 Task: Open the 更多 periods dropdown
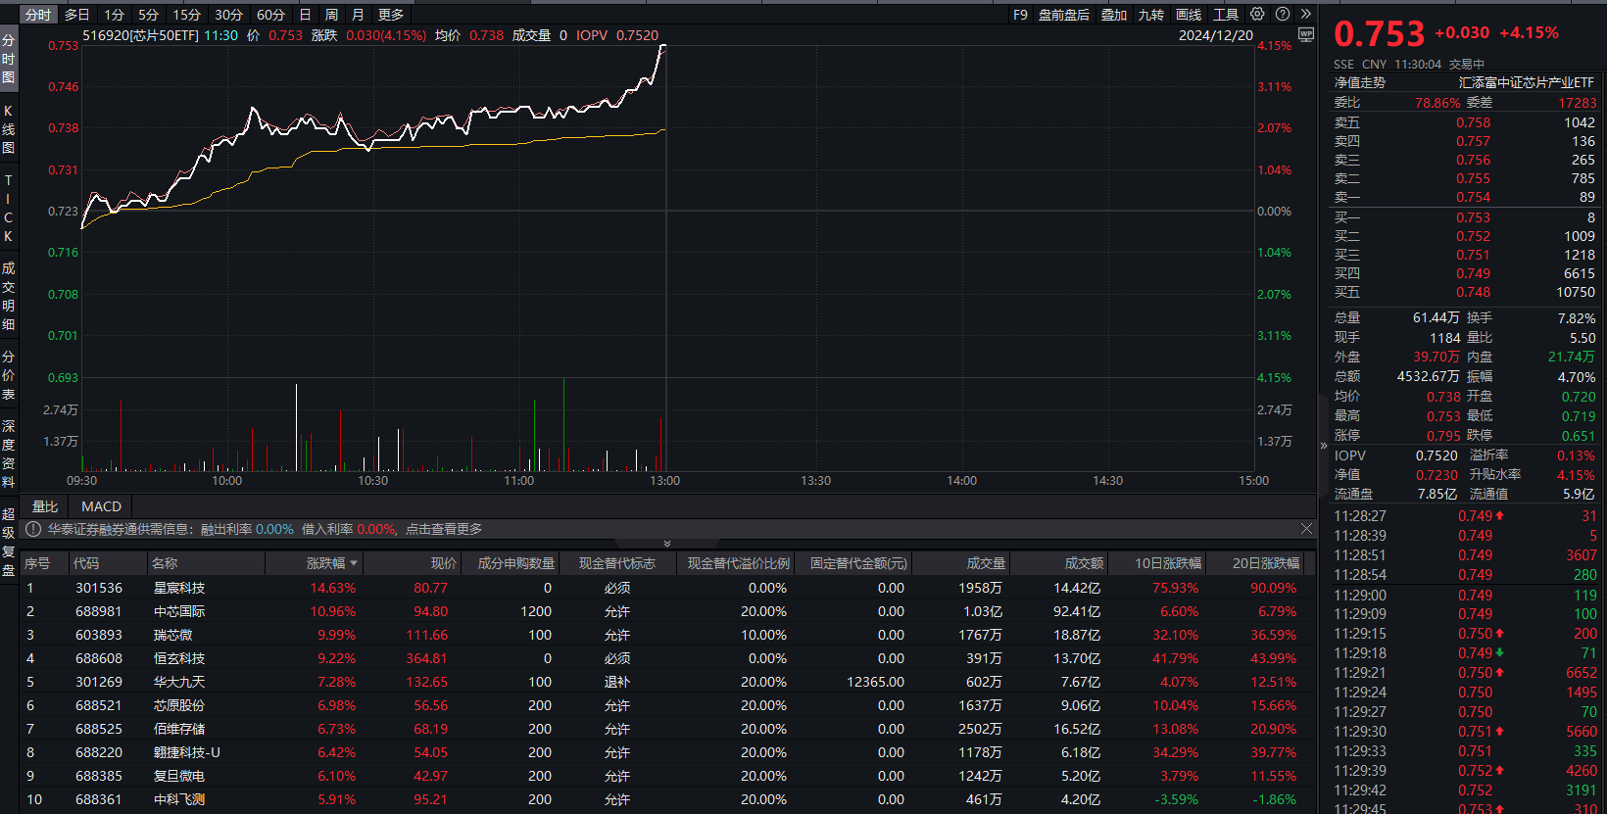coord(391,15)
